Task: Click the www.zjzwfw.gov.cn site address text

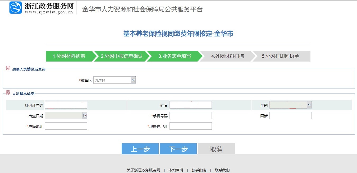Action: (x=49, y=12)
